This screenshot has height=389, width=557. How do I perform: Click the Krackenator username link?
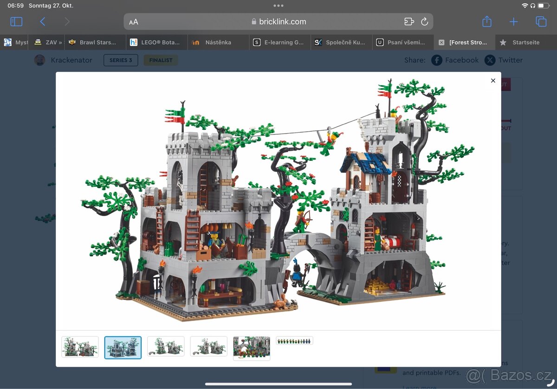click(72, 60)
